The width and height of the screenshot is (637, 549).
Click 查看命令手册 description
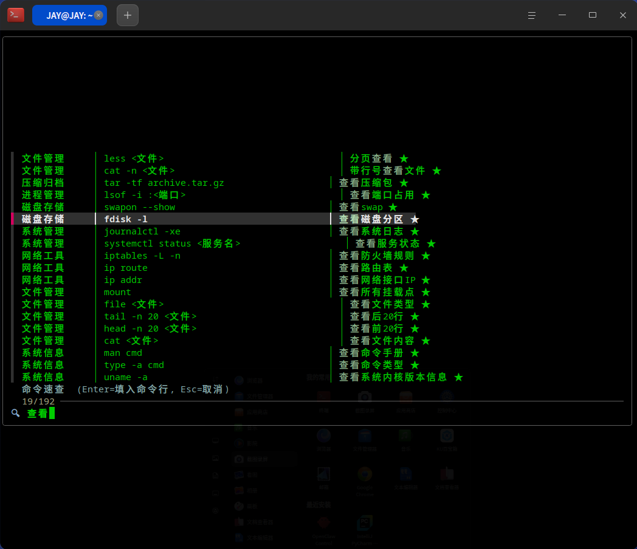(371, 353)
